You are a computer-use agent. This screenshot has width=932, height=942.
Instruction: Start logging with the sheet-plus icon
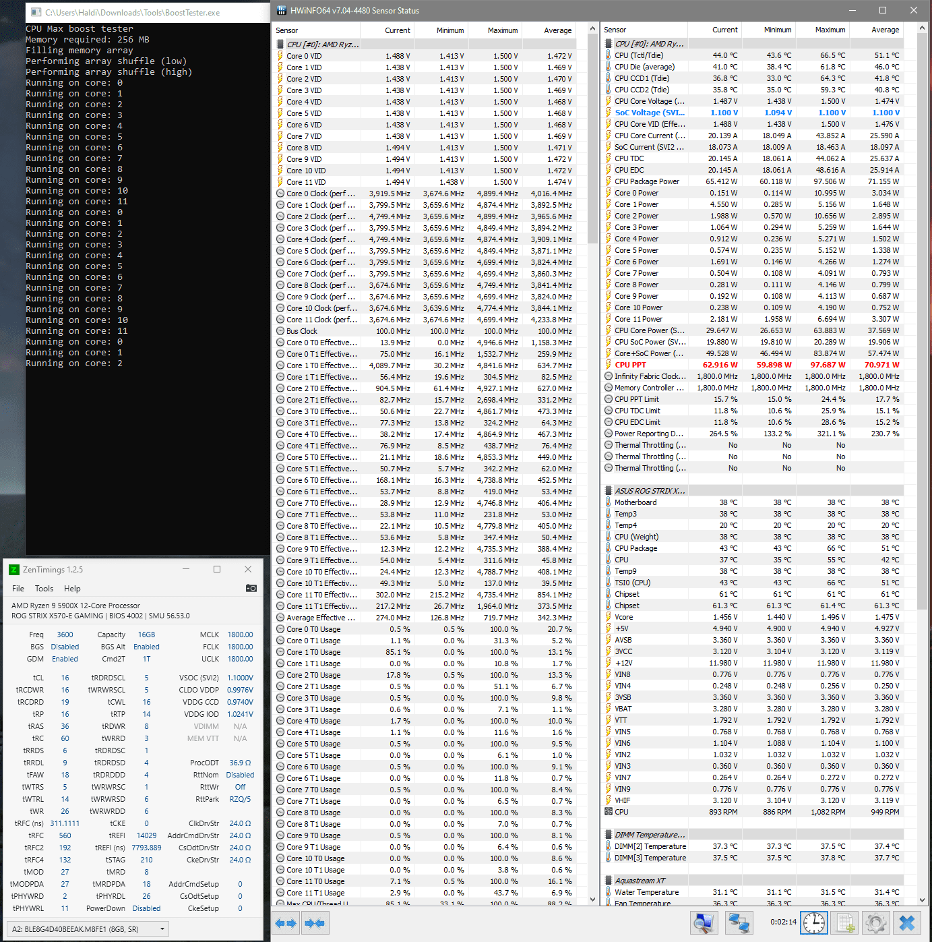pyautogui.click(x=845, y=922)
